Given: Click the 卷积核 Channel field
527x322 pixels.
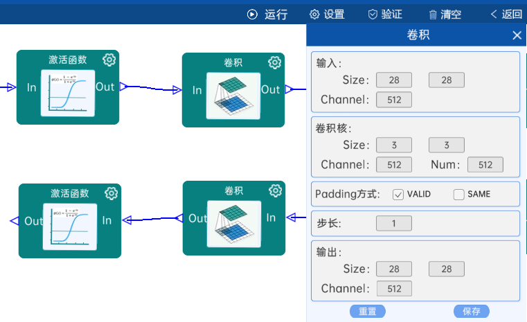Looking at the screenshot, I should point(394,165).
